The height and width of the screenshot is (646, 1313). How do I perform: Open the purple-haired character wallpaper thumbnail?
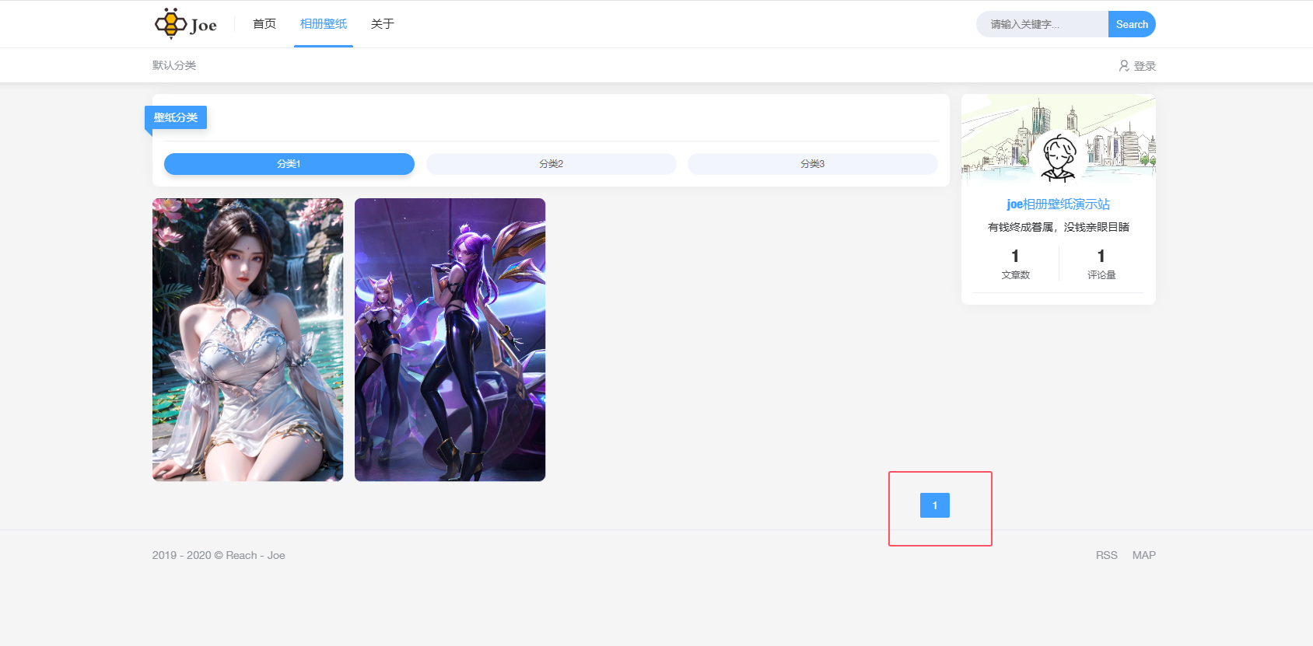coord(450,340)
